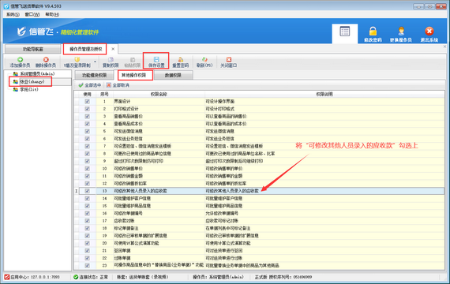450x284 pixels.
Task: Select 系统管理员(admin) in the operator tree
Action: coord(37,73)
